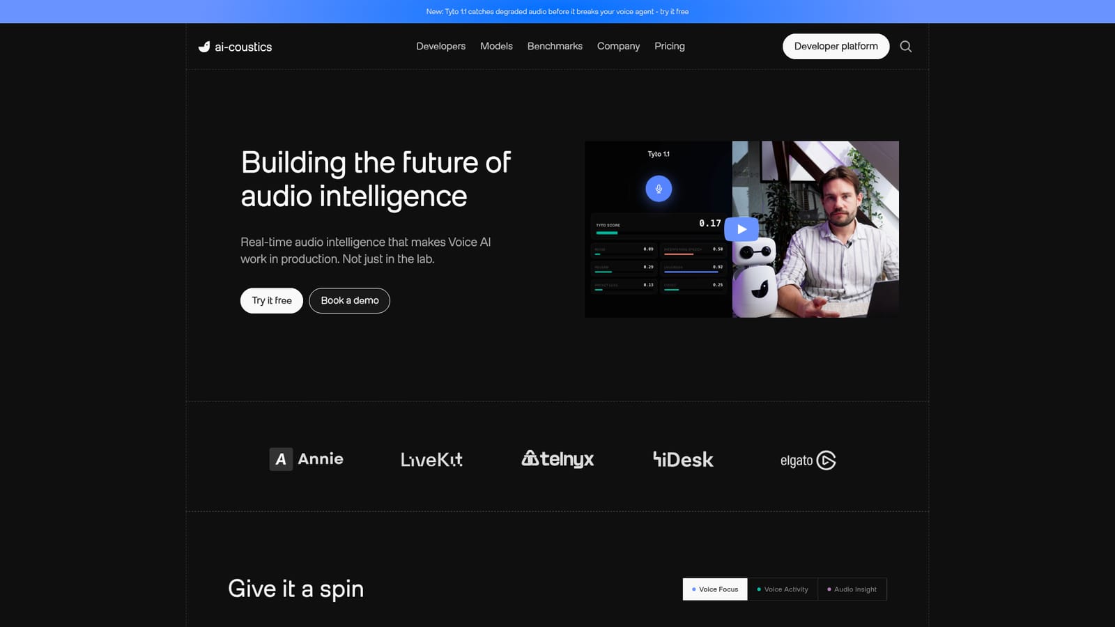Click the elgato logo
This screenshot has height=627, width=1115.
(x=808, y=460)
